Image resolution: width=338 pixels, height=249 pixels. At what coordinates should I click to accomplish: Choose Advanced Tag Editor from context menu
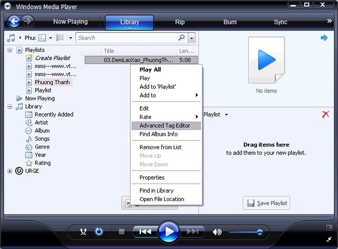(x=166, y=126)
